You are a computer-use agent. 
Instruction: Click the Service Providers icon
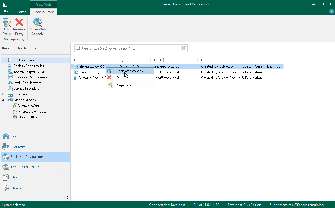[10, 89]
